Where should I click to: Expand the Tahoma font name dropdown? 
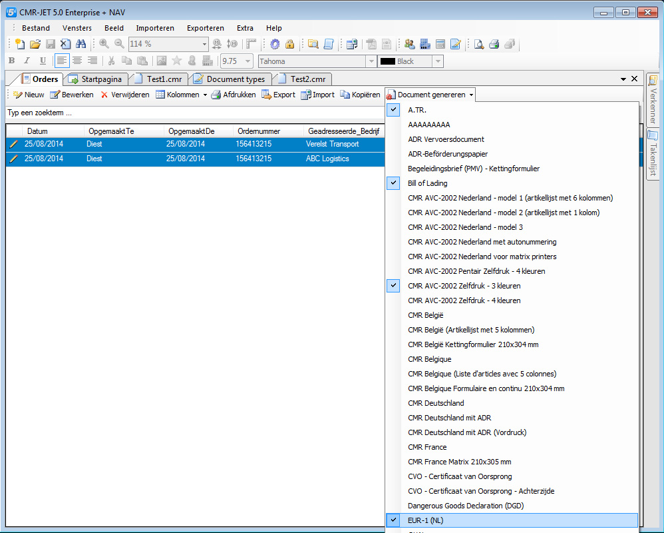(371, 61)
